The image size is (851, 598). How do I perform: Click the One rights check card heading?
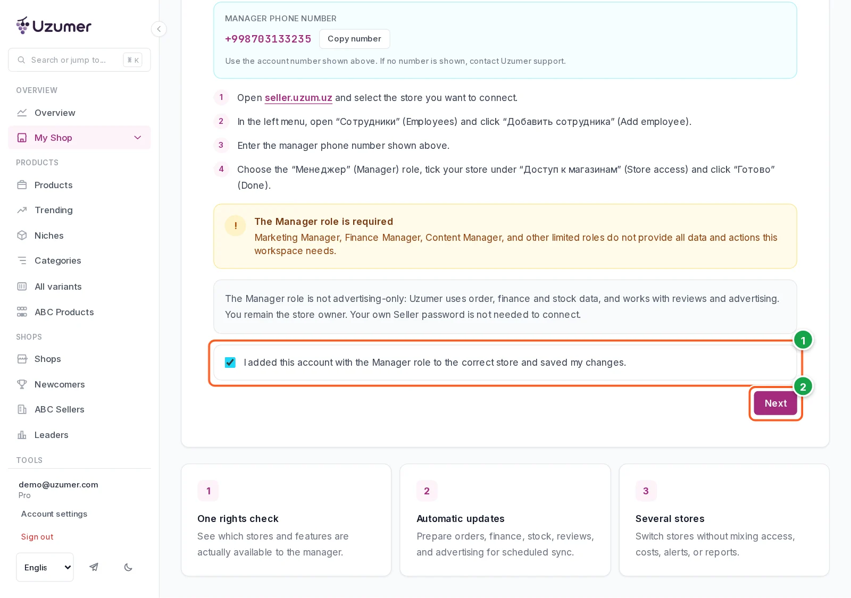tap(238, 519)
